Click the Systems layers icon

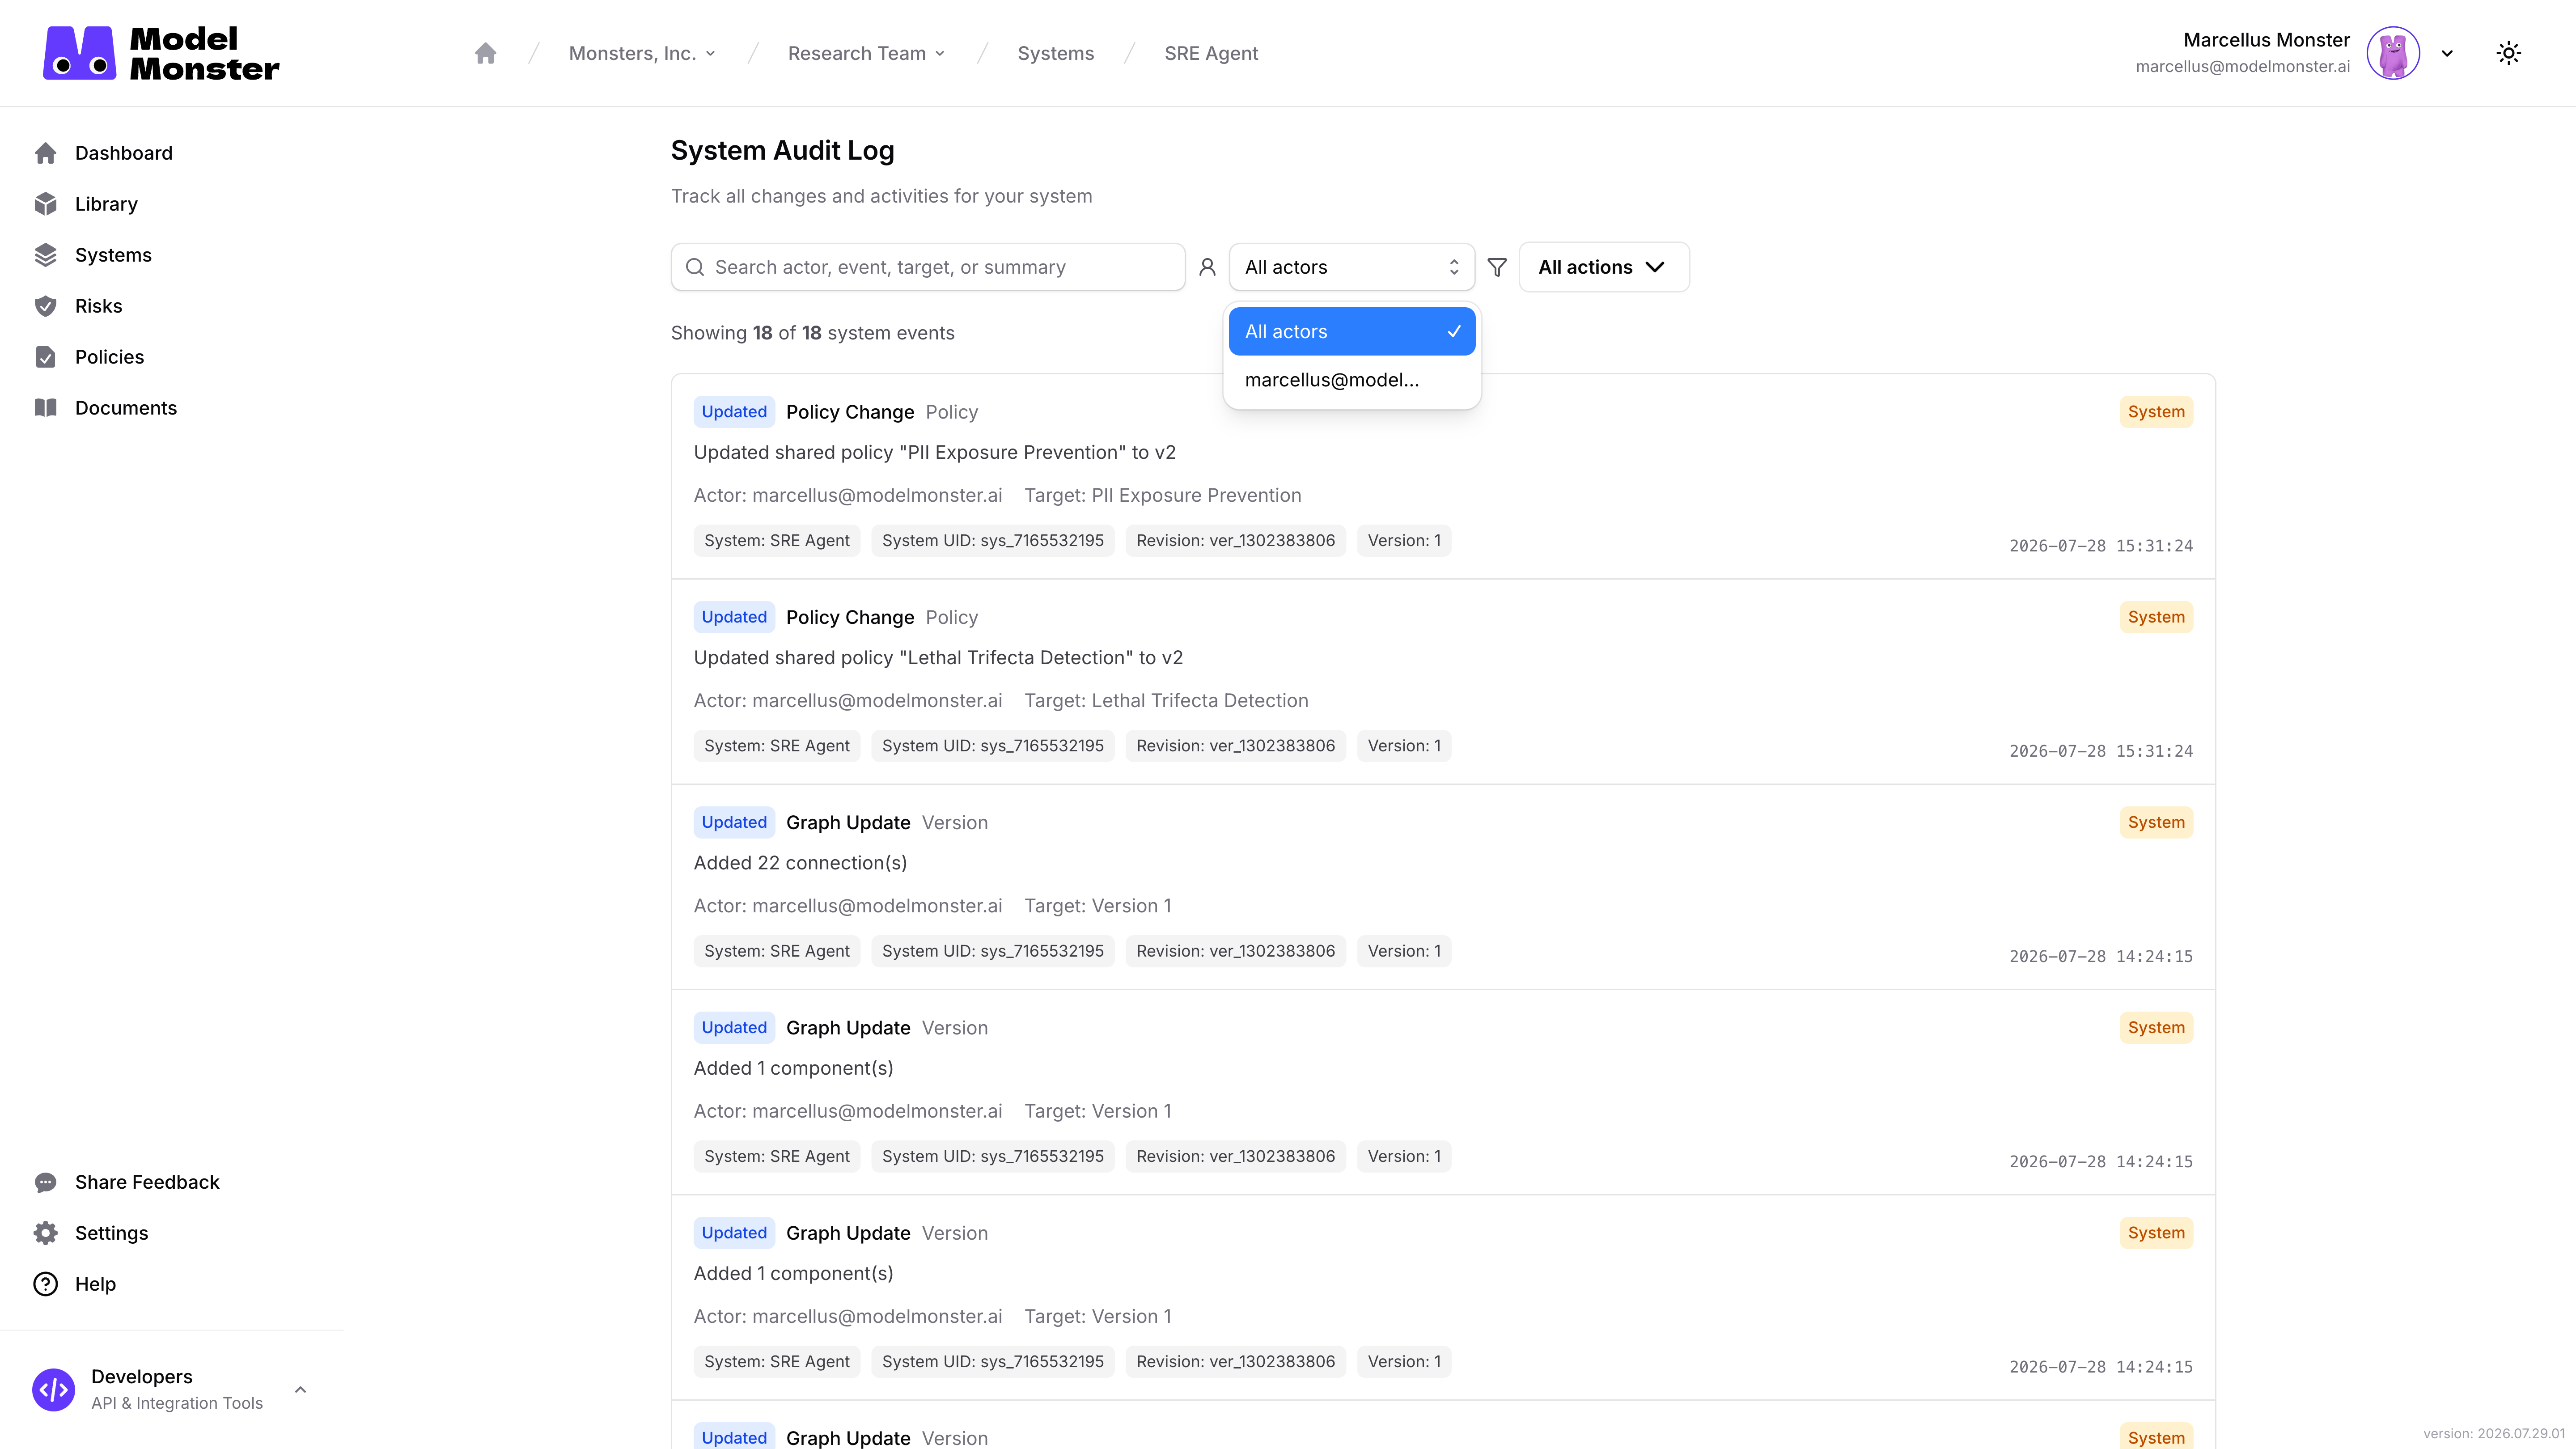point(45,255)
